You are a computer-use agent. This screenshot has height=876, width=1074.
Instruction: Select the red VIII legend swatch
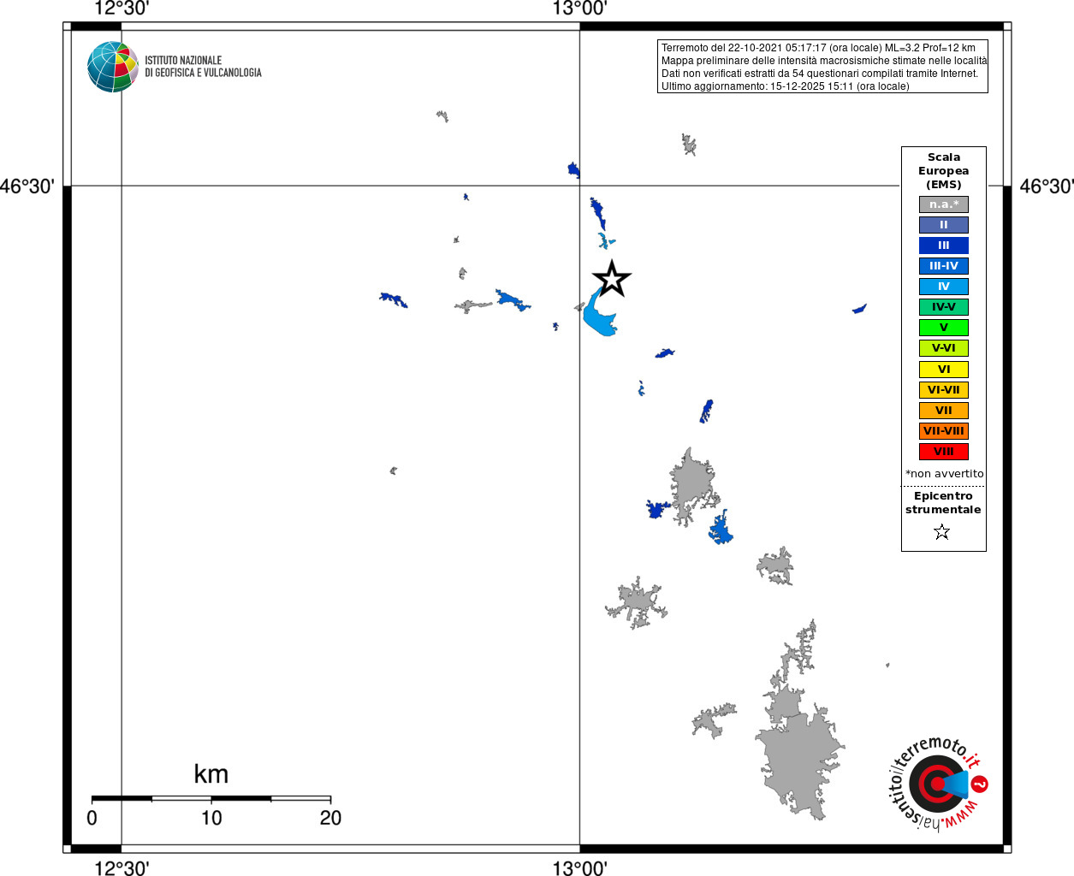944,452
